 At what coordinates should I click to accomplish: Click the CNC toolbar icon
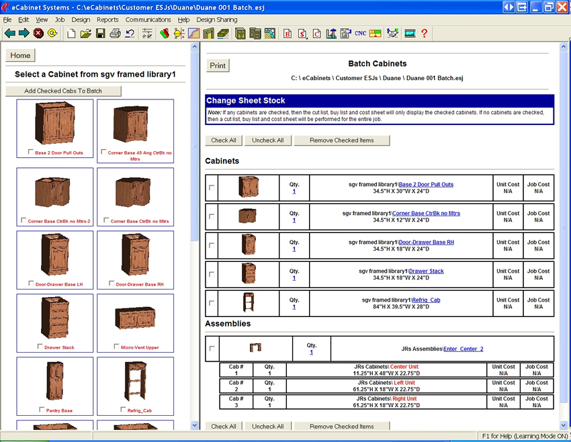(360, 34)
